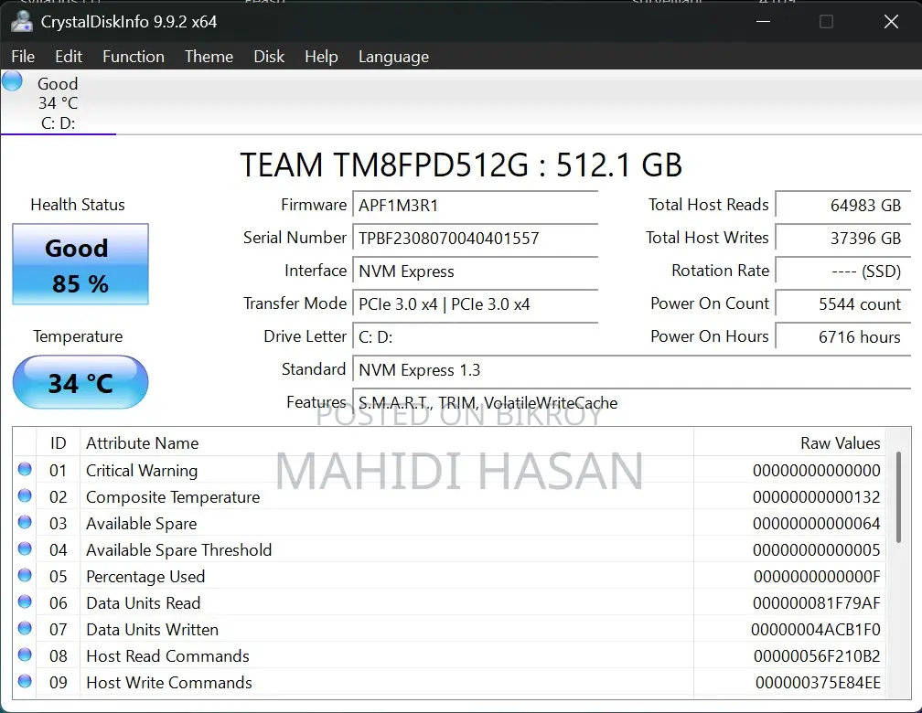
Task: Click raw value 00000004ACB1F0
Action: 816,630
